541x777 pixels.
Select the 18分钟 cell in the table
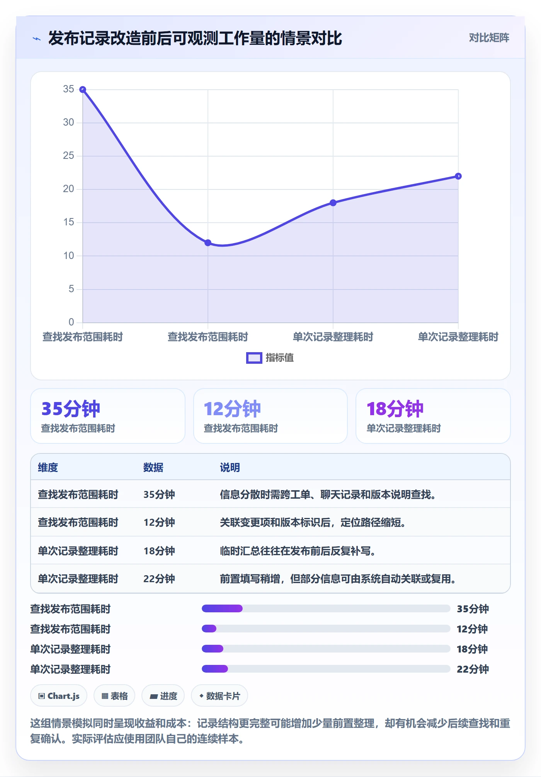159,550
